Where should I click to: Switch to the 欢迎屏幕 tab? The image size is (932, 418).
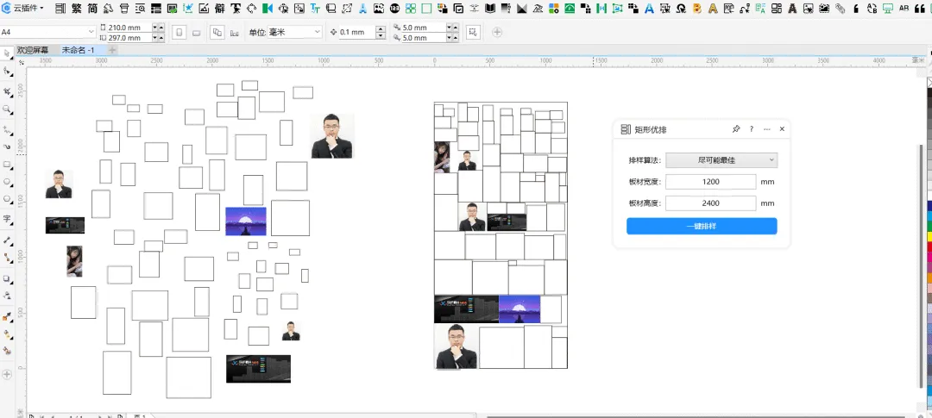[x=33, y=51]
